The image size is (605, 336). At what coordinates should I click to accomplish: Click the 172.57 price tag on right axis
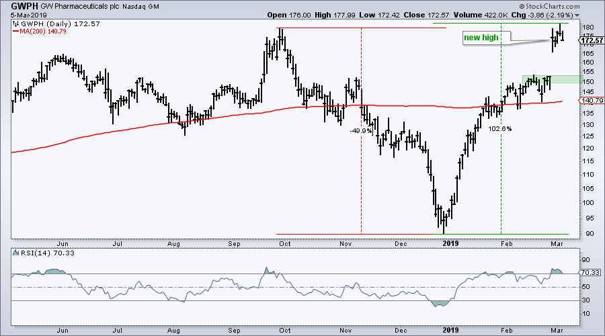pyautogui.click(x=591, y=40)
